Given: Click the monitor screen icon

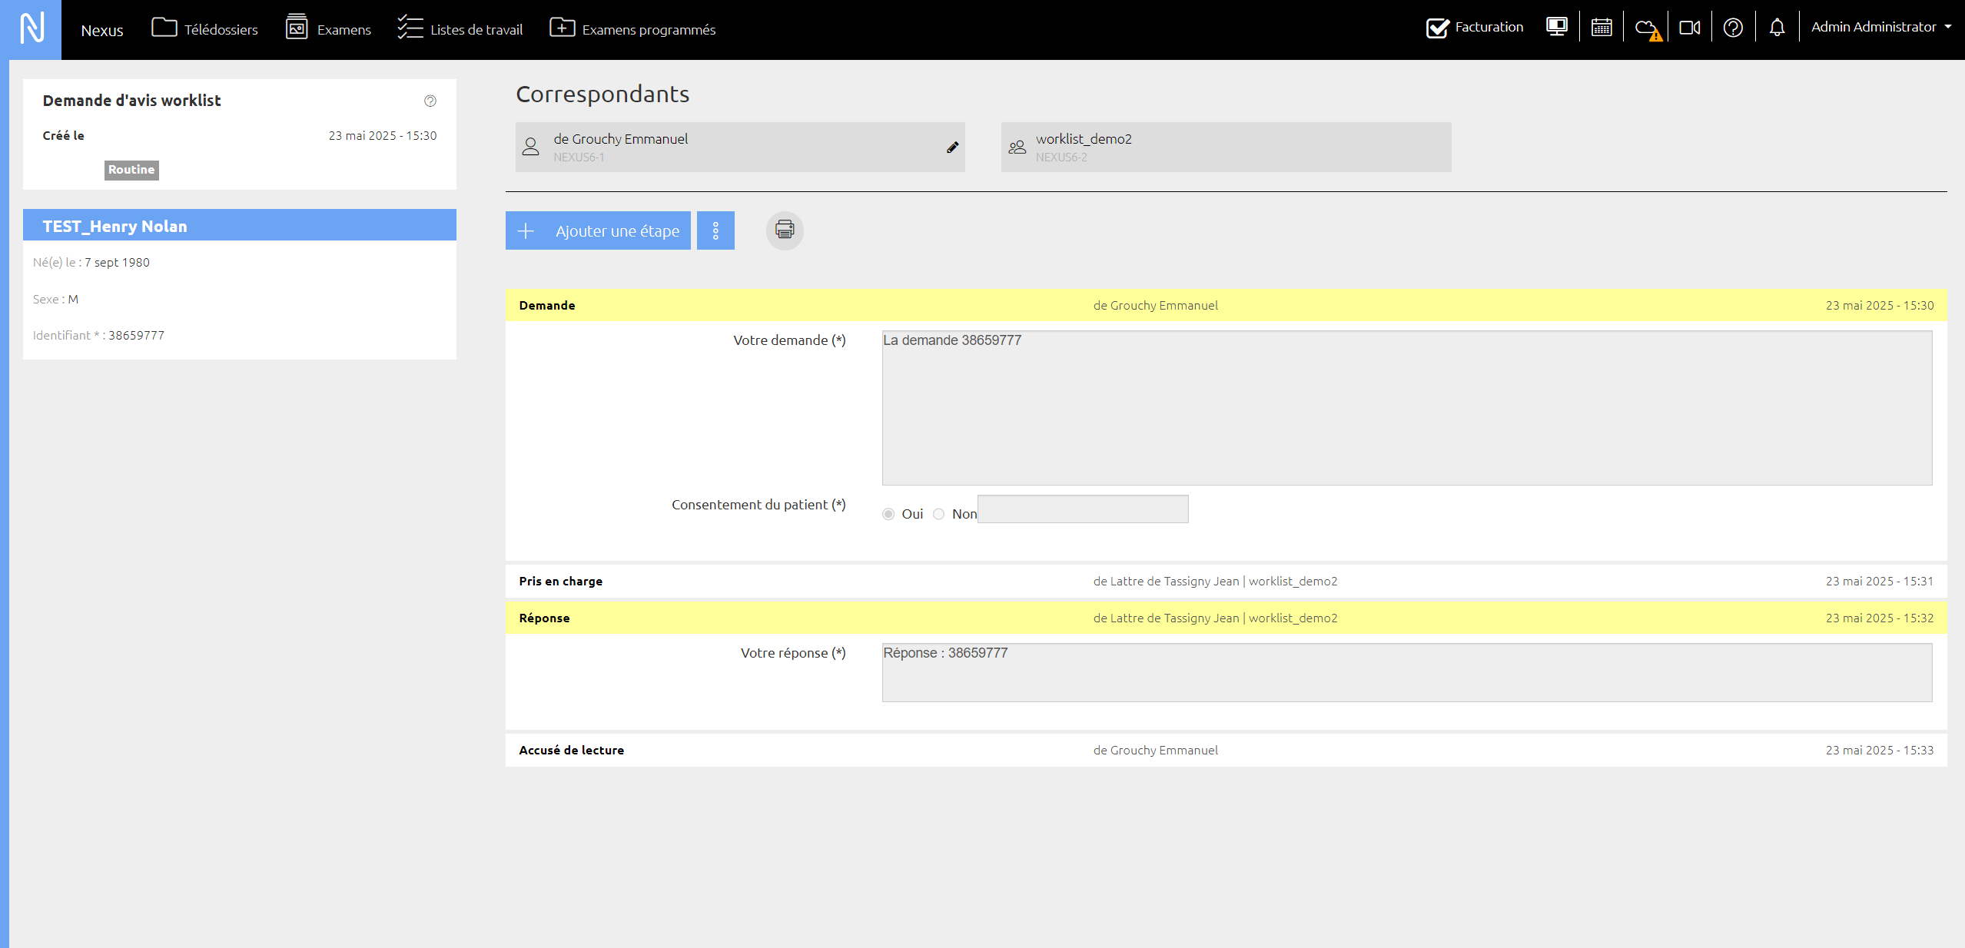Looking at the screenshot, I should 1557,28.
